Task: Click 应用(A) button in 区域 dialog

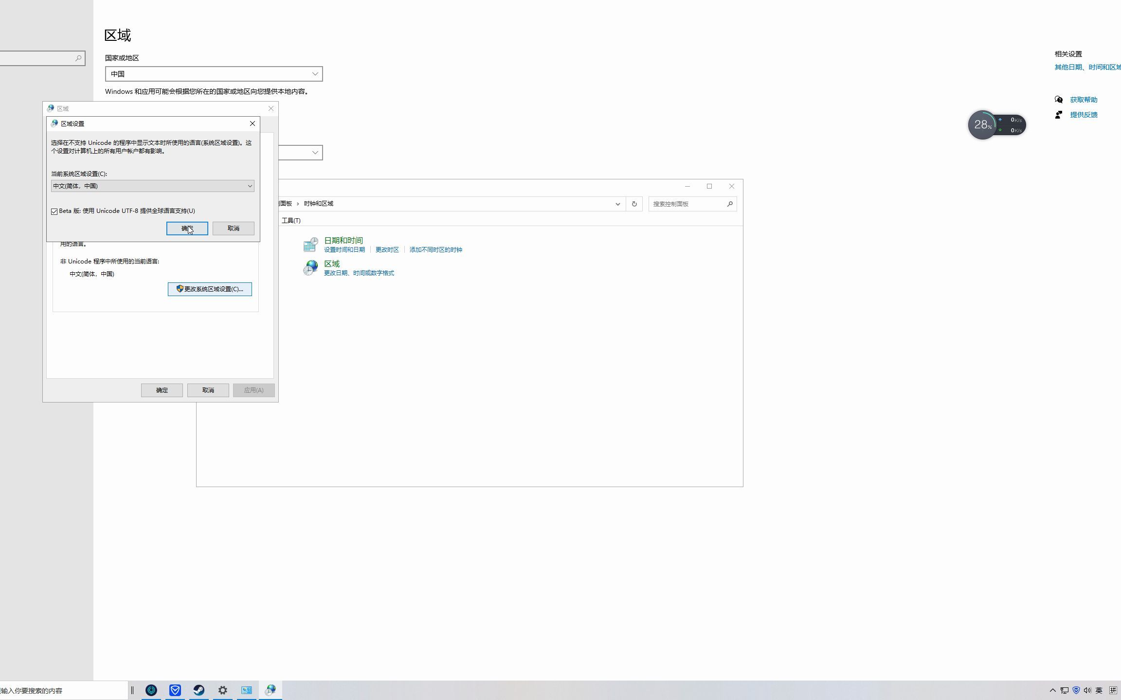Action: pos(253,390)
